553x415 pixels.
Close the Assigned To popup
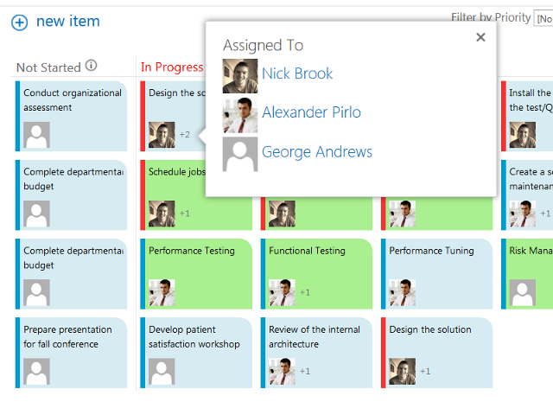pos(480,37)
